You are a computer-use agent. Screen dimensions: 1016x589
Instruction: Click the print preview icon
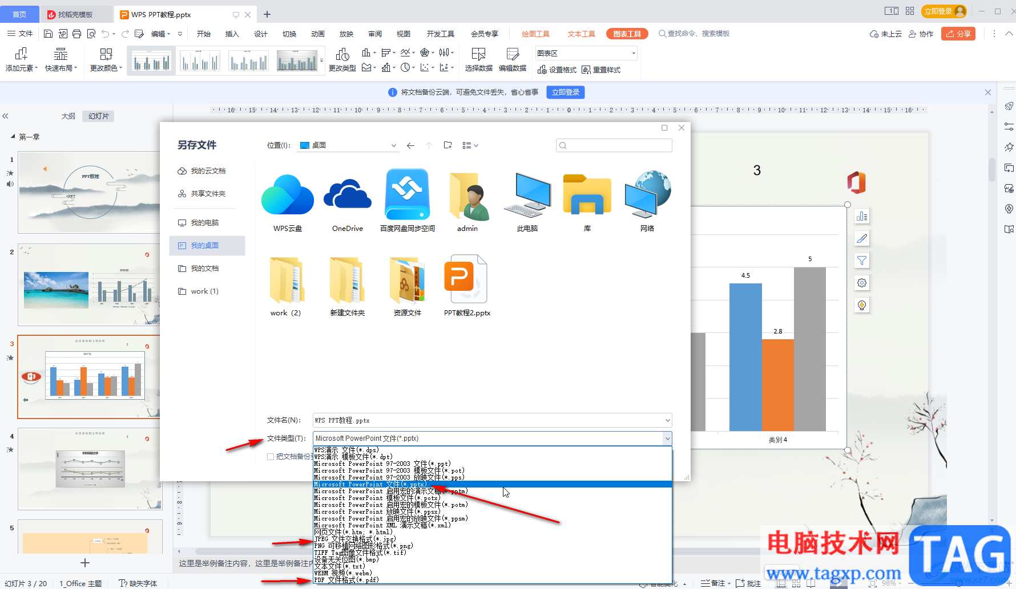coord(91,34)
